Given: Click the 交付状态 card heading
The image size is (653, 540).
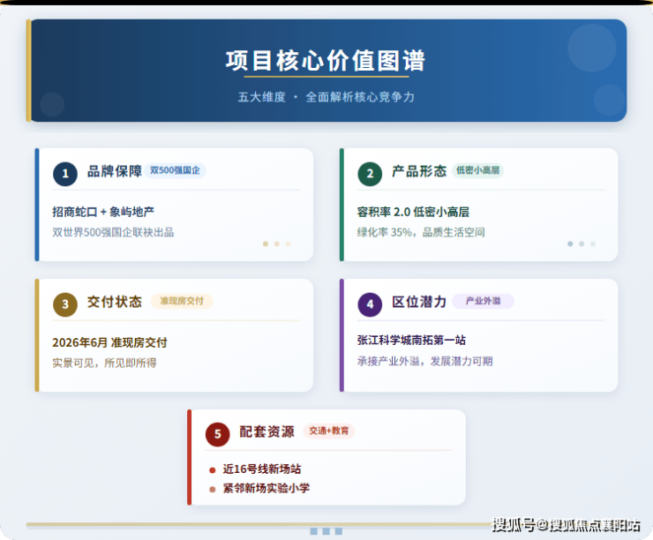Looking at the screenshot, I should pos(115,302).
